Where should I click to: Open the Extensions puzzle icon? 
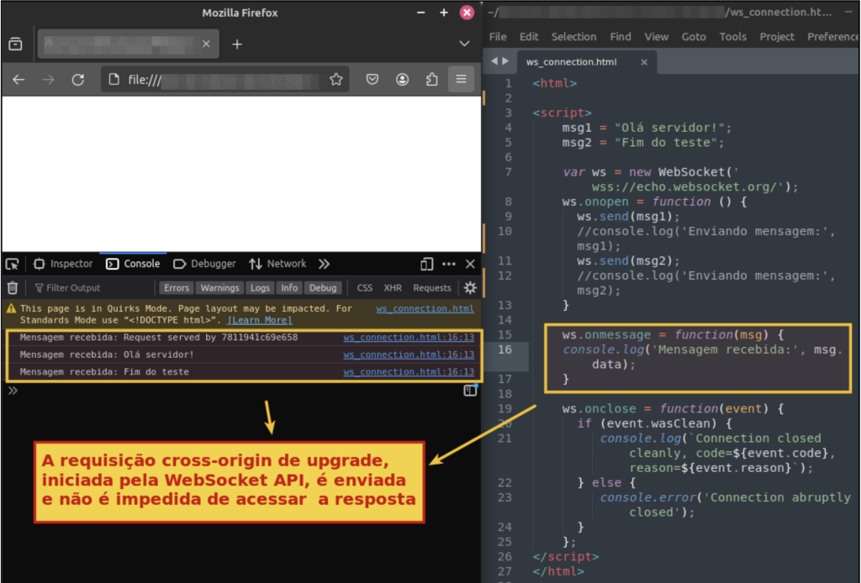click(432, 80)
